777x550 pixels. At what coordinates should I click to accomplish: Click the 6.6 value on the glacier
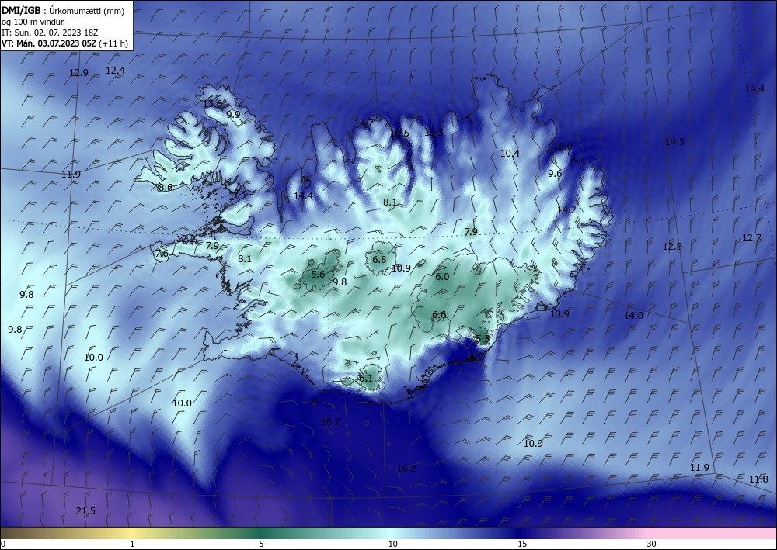pyautogui.click(x=439, y=315)
